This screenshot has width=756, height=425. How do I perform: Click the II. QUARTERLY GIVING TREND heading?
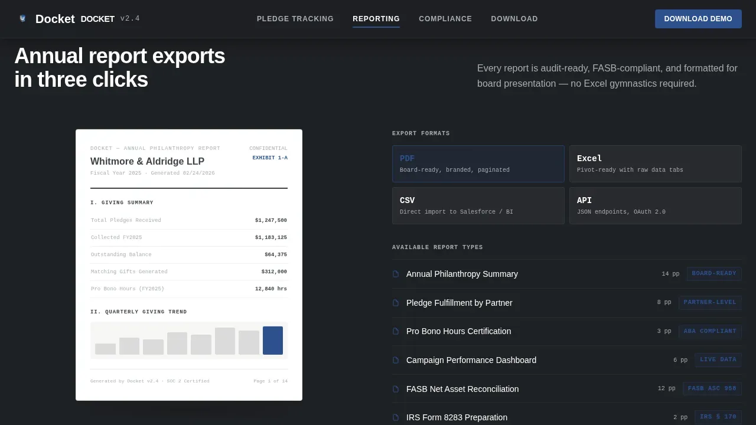139,312
